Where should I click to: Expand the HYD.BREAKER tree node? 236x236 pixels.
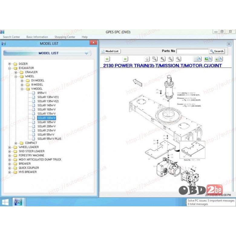point(9,172)
